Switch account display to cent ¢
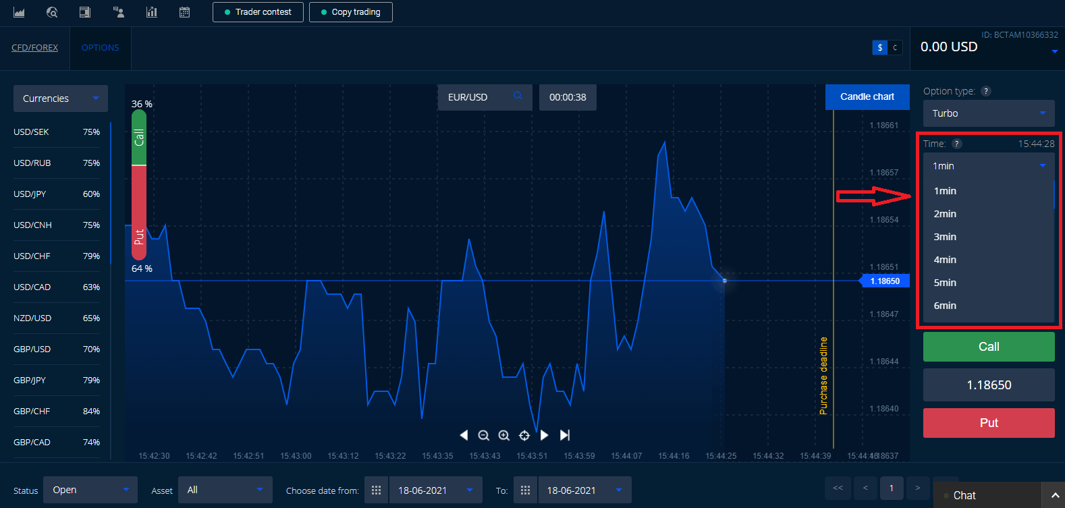The width and height of the screenshot is (1065, 508). click(x=895, y=47)
